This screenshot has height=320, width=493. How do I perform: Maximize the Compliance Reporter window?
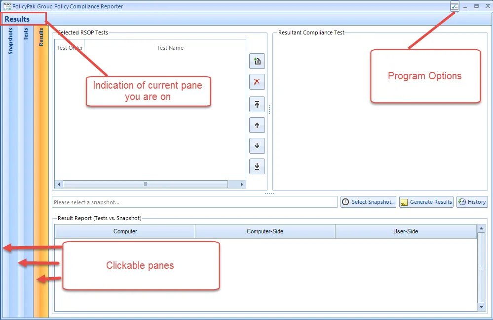[x=476, y=6]
